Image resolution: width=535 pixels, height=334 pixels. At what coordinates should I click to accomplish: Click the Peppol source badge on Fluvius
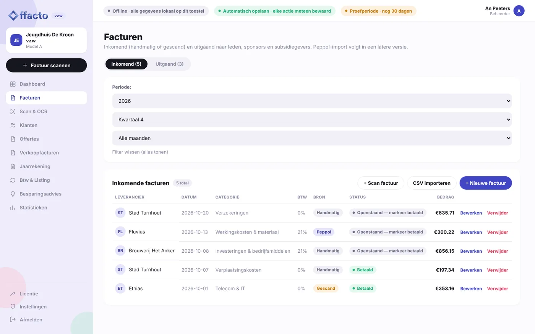324,232
